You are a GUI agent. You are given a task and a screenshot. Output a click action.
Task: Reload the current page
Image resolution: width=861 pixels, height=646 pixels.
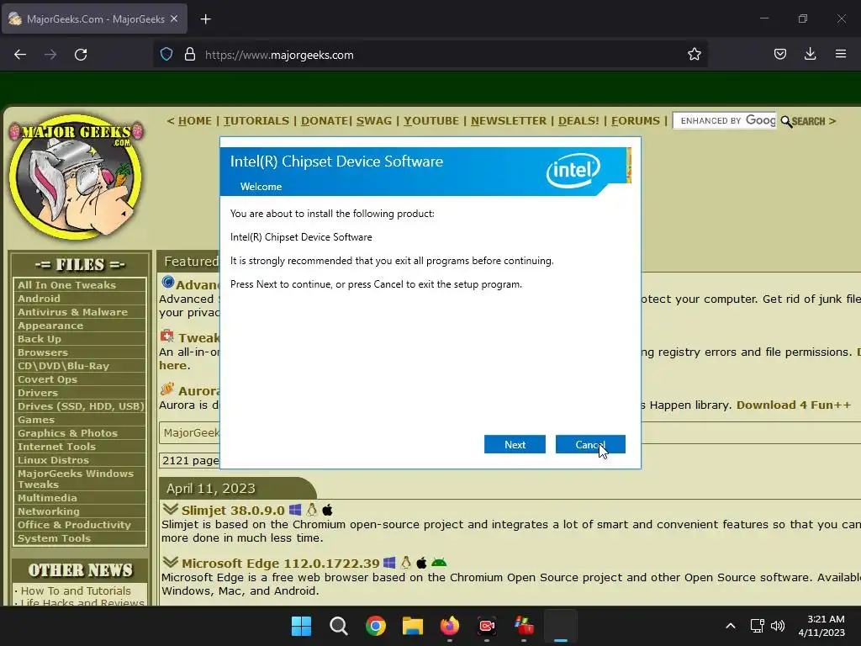(81, 55)
